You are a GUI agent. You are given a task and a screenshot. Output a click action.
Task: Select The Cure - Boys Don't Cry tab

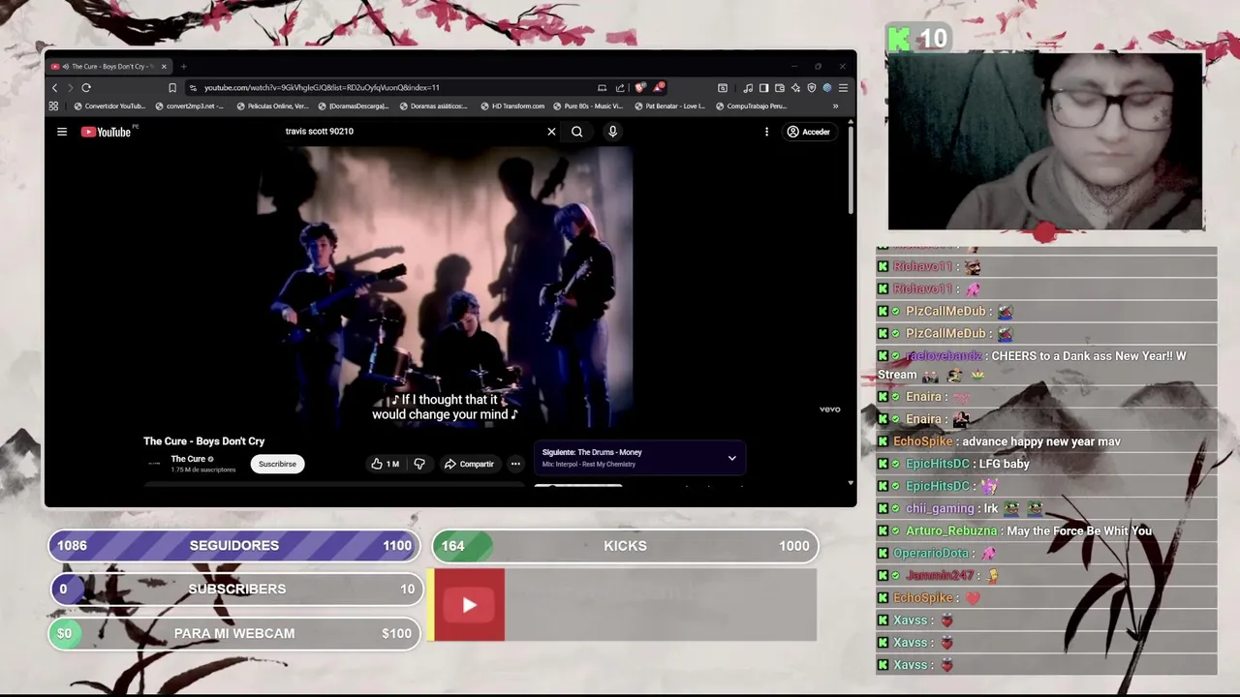[109, 67]
